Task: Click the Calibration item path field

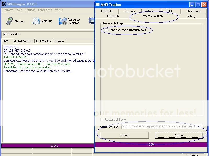Action: [x=162, y=126]
